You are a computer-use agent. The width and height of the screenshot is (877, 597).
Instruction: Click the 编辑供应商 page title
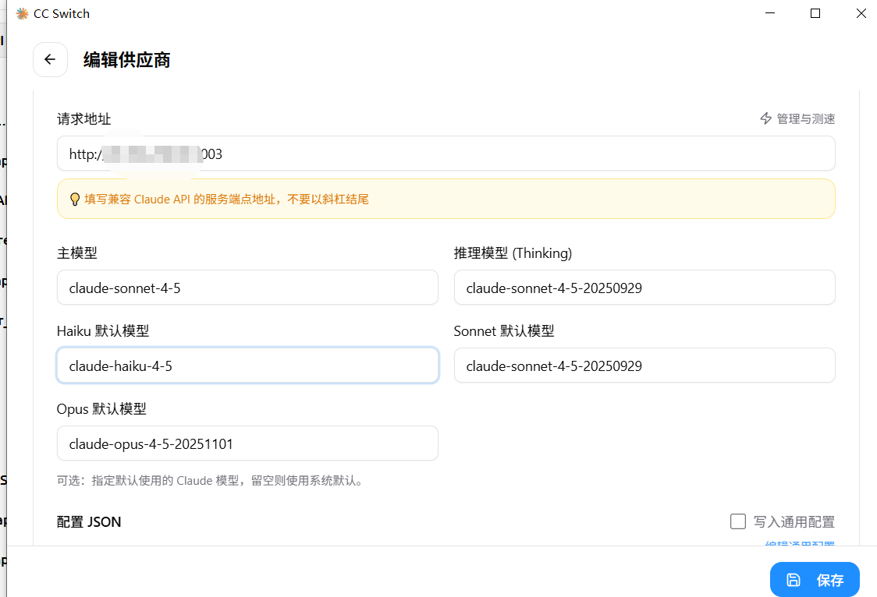[127, 60]
